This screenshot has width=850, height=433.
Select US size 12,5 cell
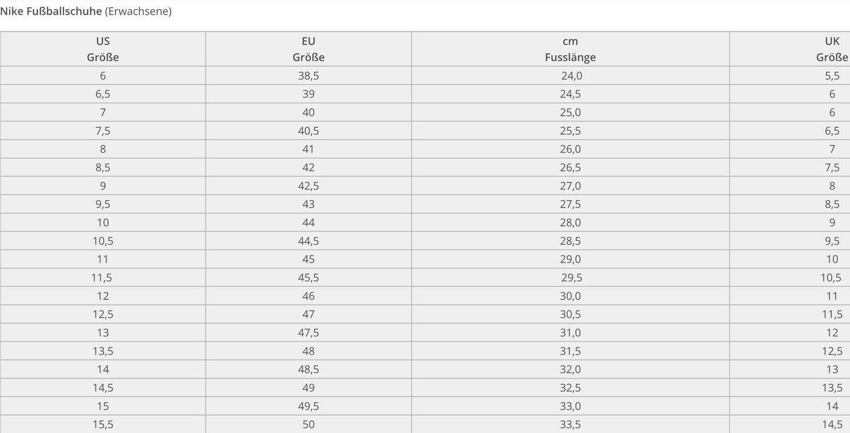pos(103,314)
